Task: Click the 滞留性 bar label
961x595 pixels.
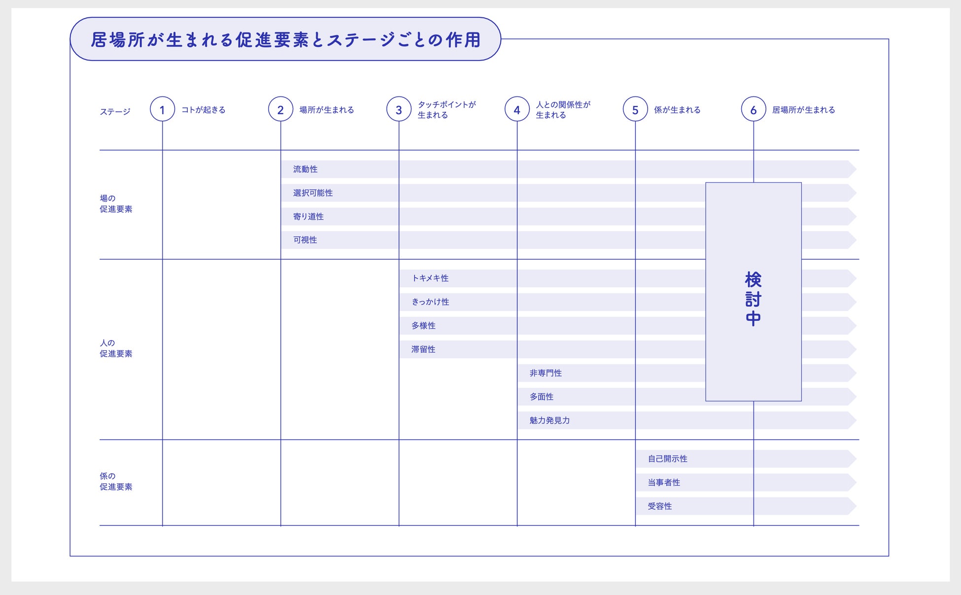Action: coord(423,349)
